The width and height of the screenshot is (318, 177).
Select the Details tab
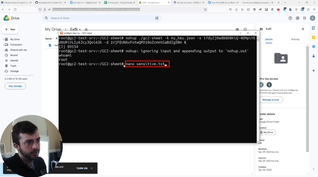coord(269,39)
